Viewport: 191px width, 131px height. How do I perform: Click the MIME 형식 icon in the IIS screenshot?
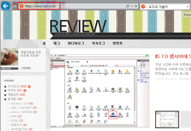pos(127,108)
